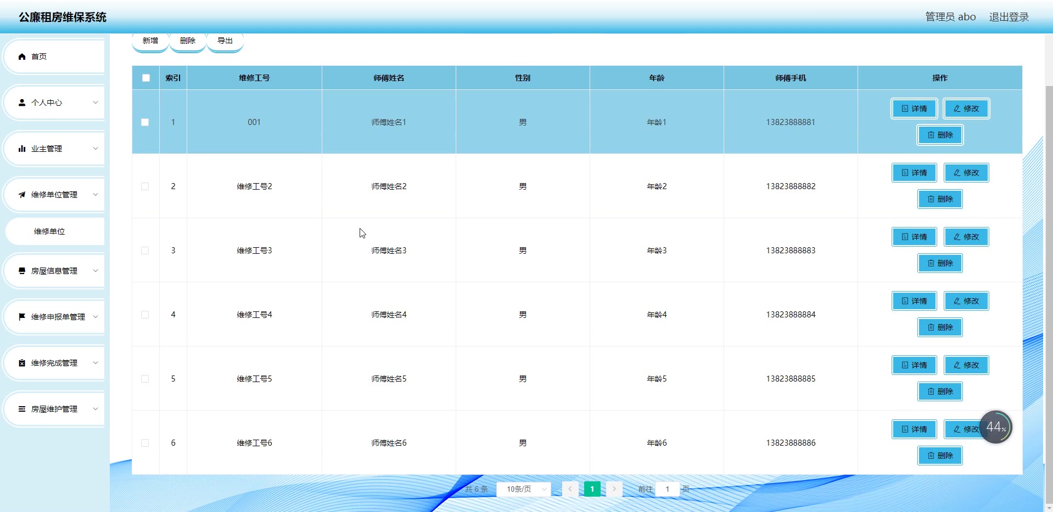This screenshot has height=512, width=1053.
Task: Open the 10条/页 page size dropdown
Action: point(523,489)
